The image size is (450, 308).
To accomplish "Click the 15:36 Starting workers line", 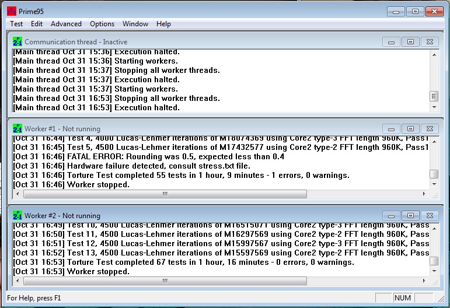I will coord(96,61).
